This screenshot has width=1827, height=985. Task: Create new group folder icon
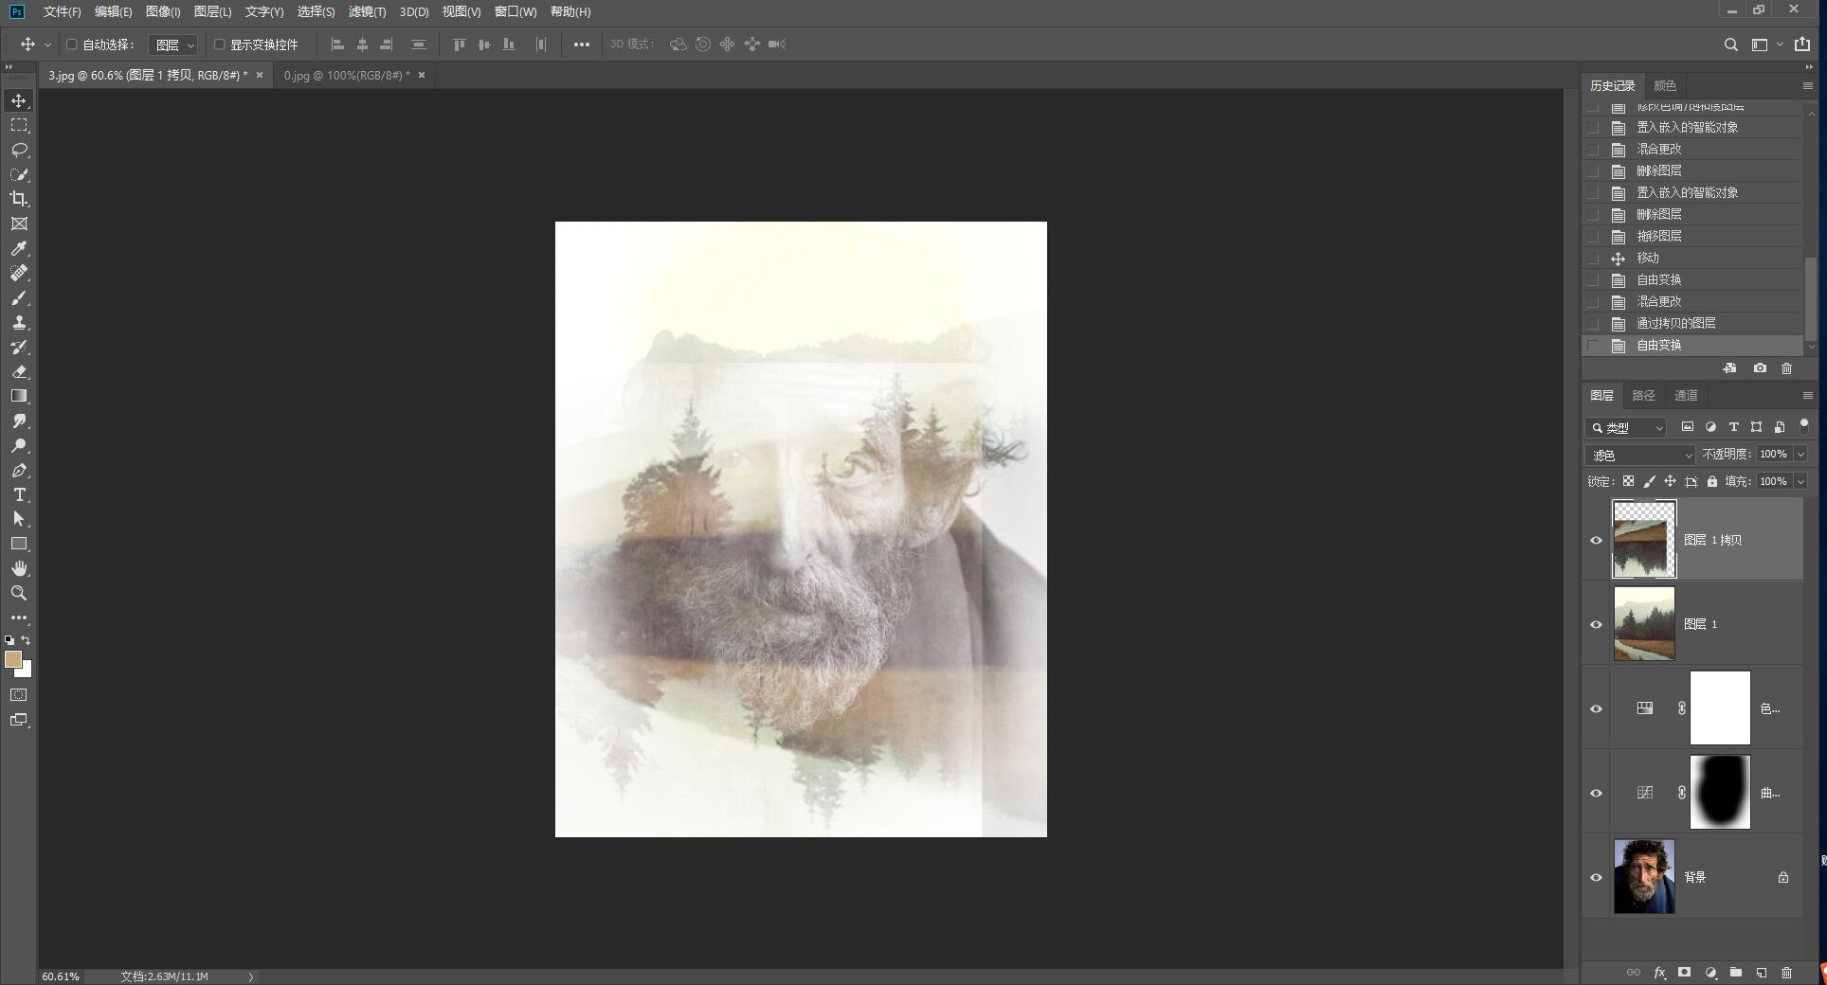pyautogui.click(x=1736, y=973)
